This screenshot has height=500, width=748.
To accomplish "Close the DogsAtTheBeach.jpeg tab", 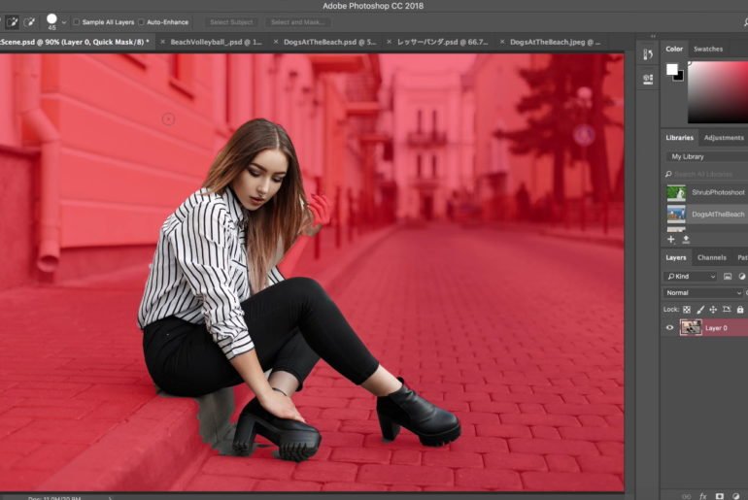I will tap(502, 42).
